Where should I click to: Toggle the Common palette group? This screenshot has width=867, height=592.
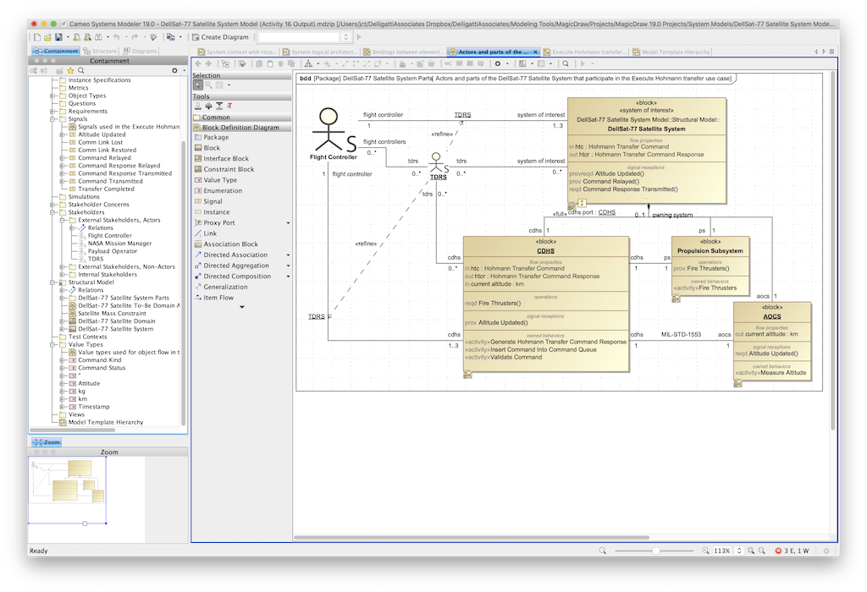[216, 118]
